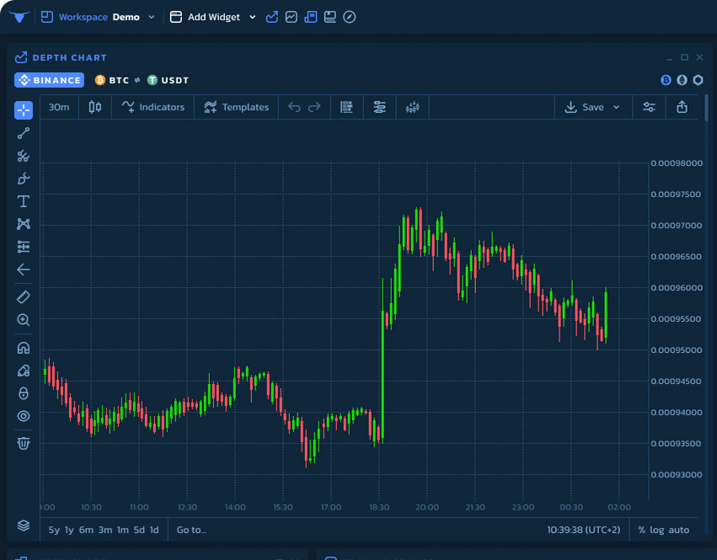
Task: Open the candlestick chart type selector
Action: [95, 107]
